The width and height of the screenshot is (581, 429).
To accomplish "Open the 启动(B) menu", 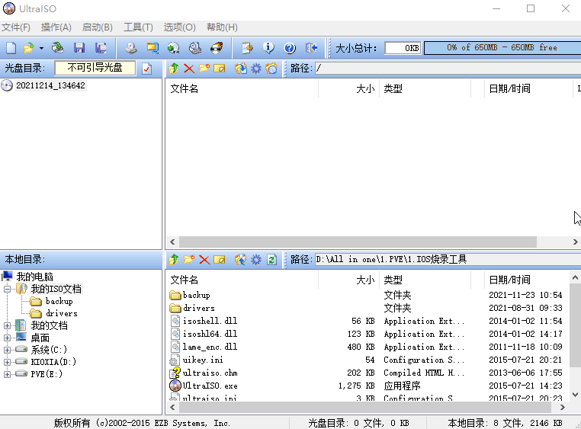I will coord(97,27).
